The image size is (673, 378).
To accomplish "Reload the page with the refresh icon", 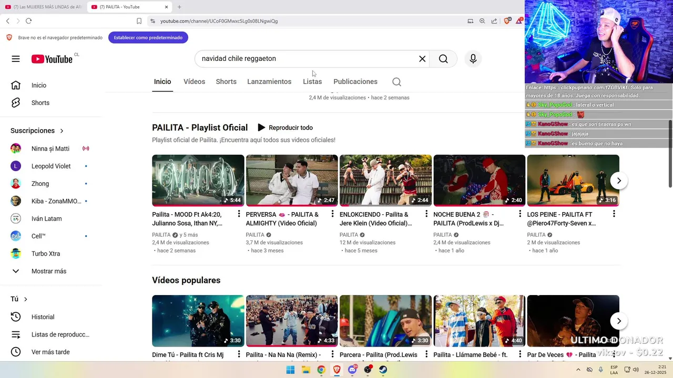I will click(x=28, y=21).
